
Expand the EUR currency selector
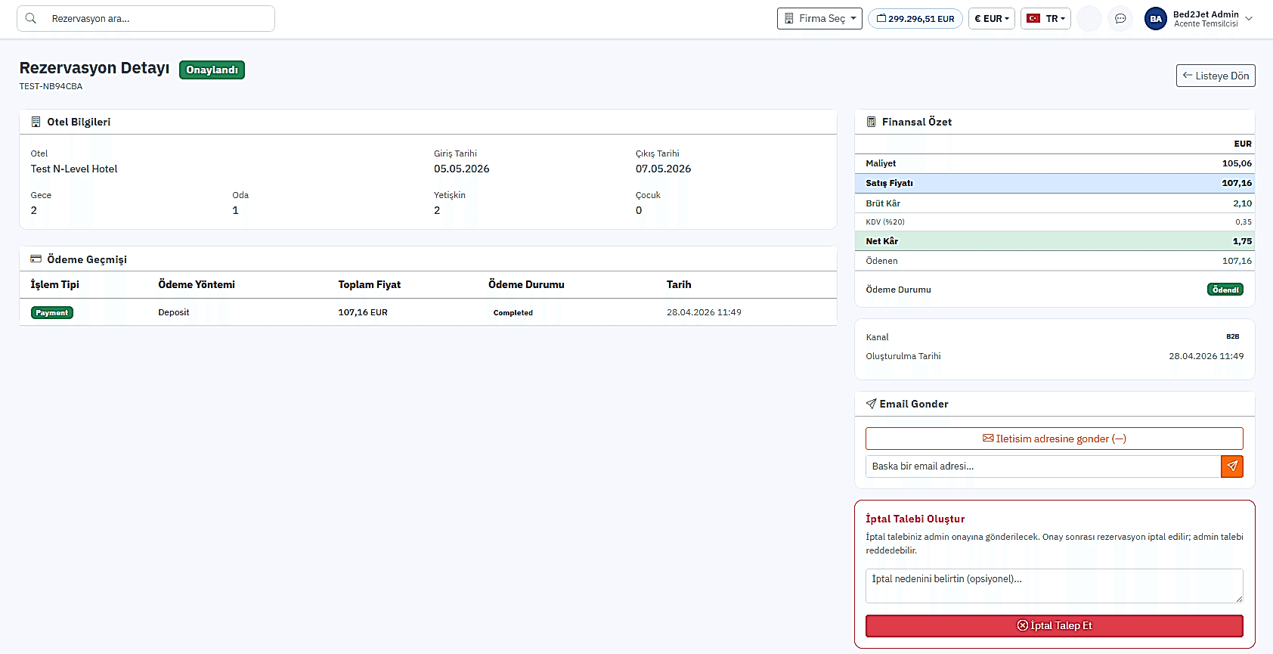[991, 18]
